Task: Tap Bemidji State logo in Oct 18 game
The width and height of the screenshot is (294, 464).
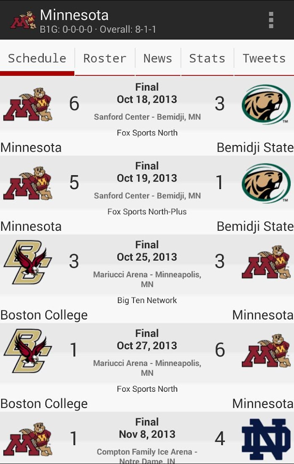Action: (x=266, y=104)
